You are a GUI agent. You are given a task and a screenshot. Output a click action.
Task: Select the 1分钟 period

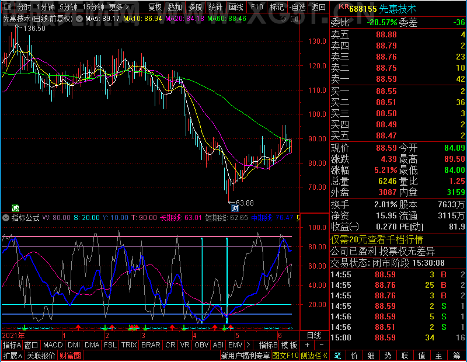coord(46,7)
